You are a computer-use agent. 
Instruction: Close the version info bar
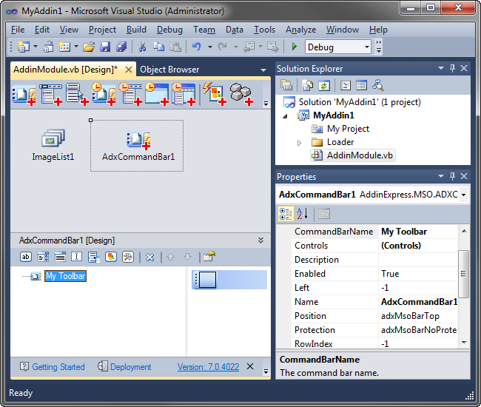[x=250, y=366]
